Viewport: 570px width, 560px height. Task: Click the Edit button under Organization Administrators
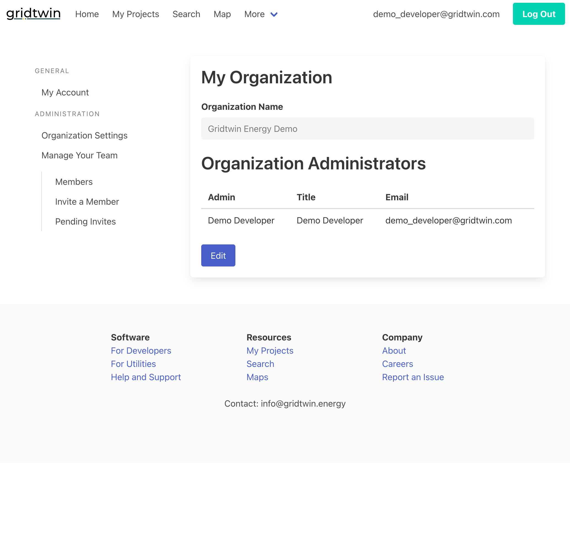click(218, 255)
